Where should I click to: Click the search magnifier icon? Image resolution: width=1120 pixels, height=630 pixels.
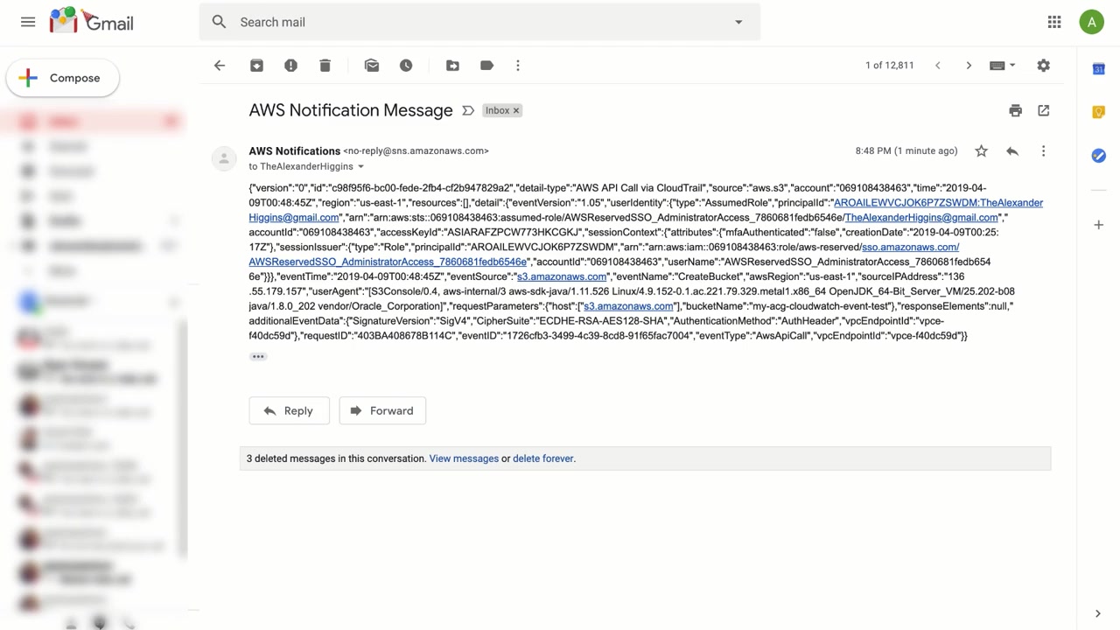coord(219,22)
